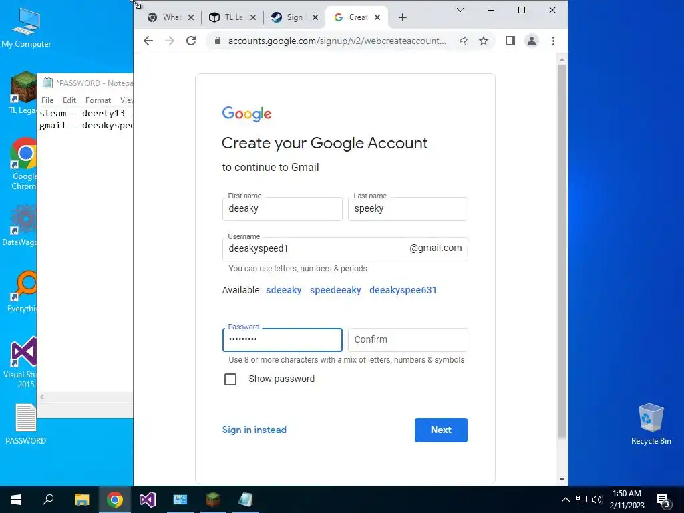Open Notepad's Edit menu
The height and width of the screenshot is (513, 684).
pyautogui.click(x=69, y=100)
